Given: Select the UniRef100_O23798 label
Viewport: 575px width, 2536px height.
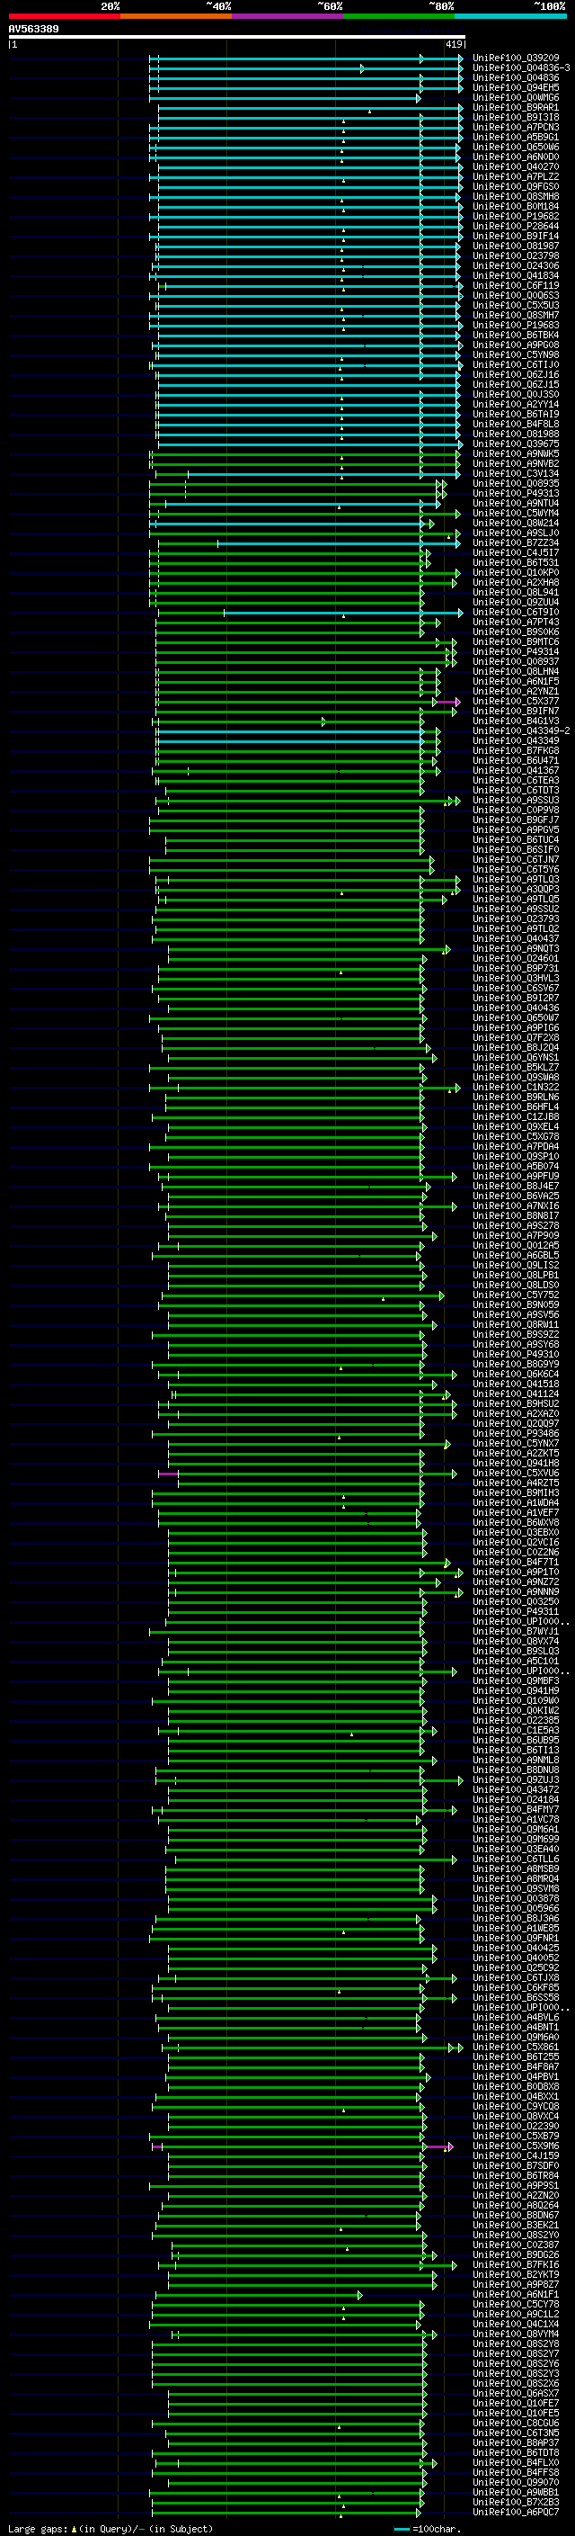Looking at the screenshot, I should (516, 256).
